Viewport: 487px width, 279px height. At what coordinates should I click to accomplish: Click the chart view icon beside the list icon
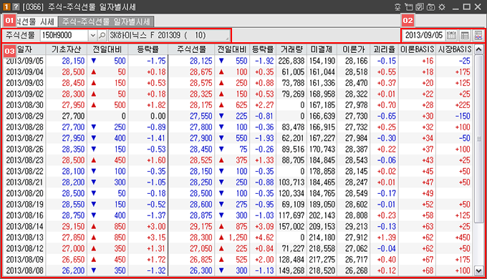478,35
